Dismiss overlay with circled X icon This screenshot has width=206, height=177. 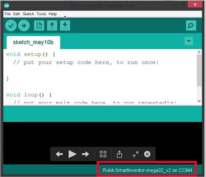click(147, 154)
